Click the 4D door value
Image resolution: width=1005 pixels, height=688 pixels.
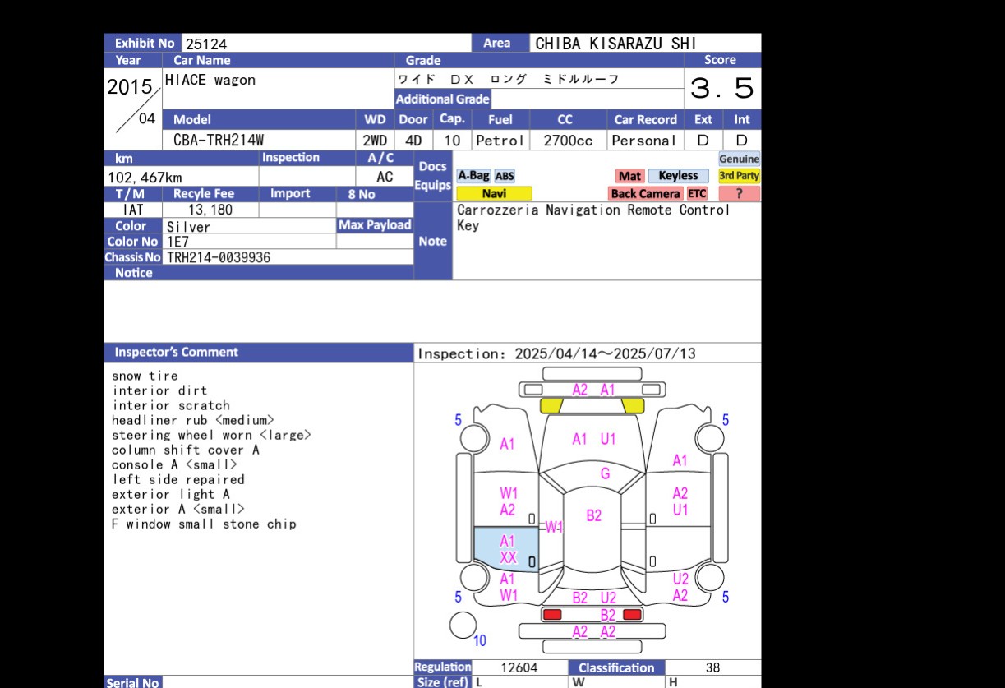pyautogui.click(x=413, y=141)
